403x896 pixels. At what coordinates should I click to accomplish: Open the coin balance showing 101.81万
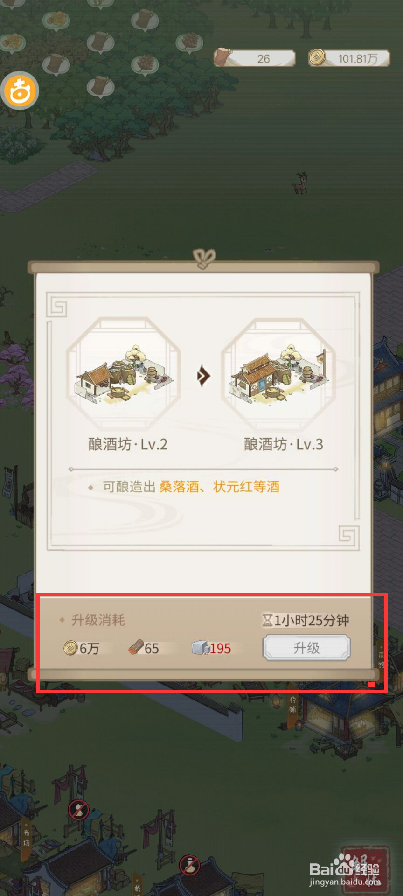click(349, 58)
